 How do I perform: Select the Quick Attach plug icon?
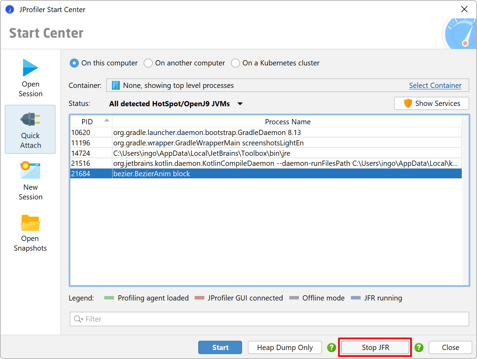pos(30,119)
